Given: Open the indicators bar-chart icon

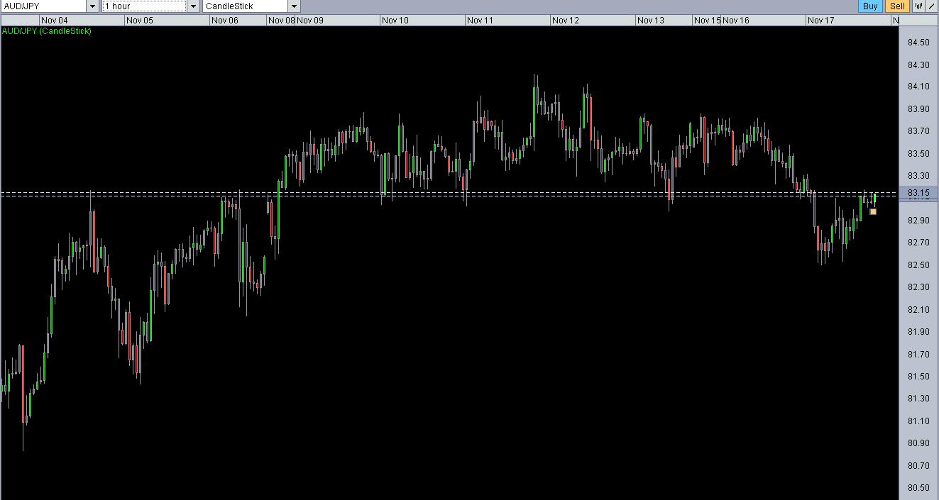Looking at the screenshot, I should (918, 6).
